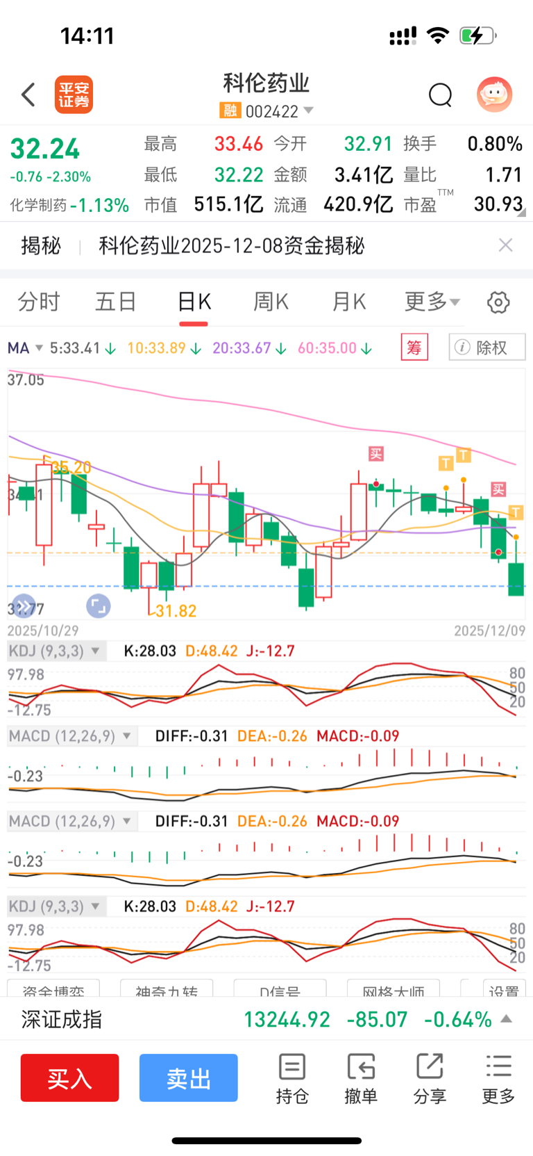The image size is (533, 1156).
Task: Tap the 换手 value 0.80%
Action: tap(495, 144)
